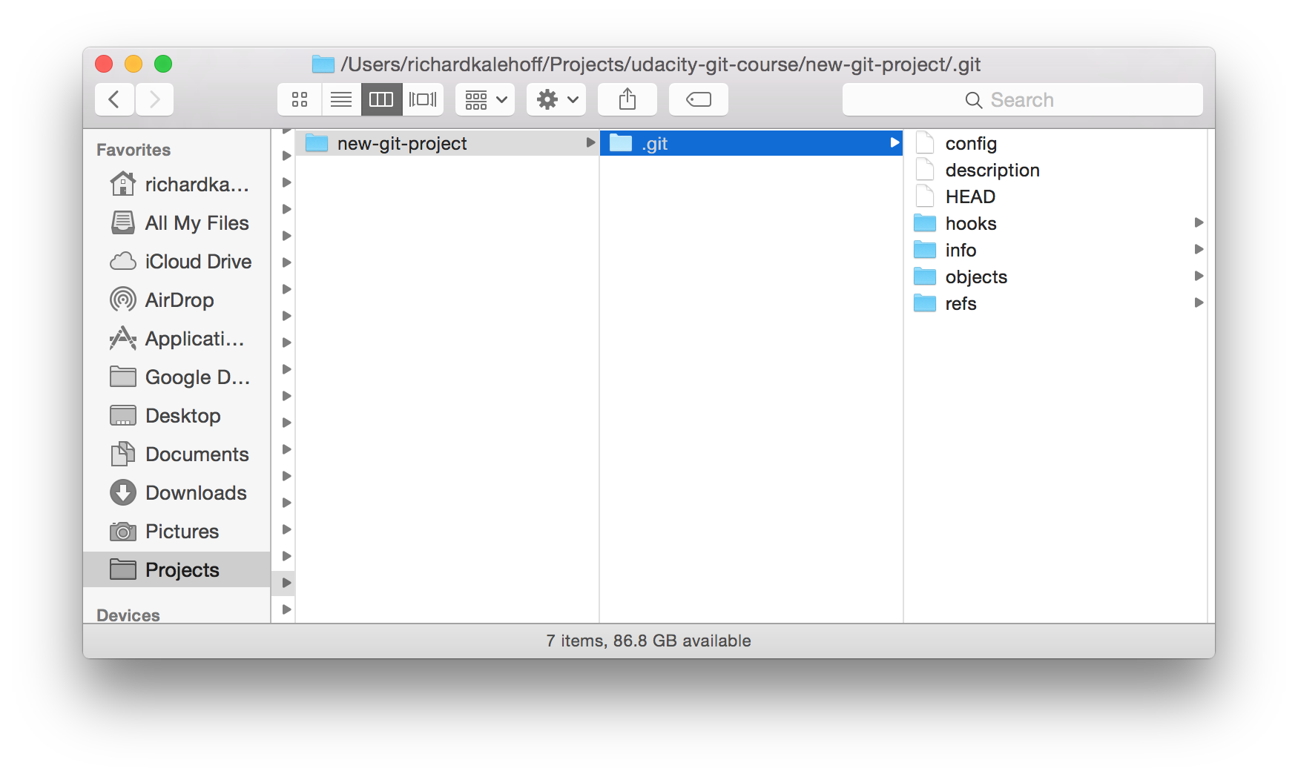This screenshot has width=1298, height=777.
Task: Click the forward navigation arrow
Action: coord(154,99)
